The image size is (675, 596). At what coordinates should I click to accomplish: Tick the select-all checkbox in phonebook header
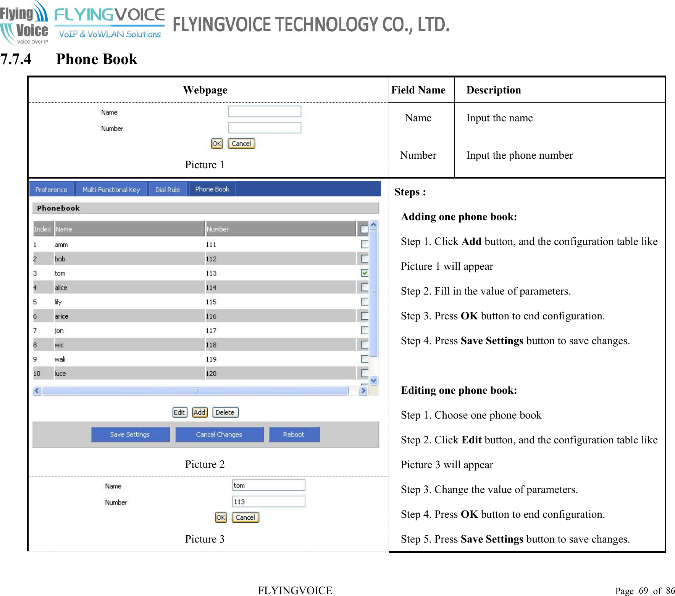[x=364, y=229]
